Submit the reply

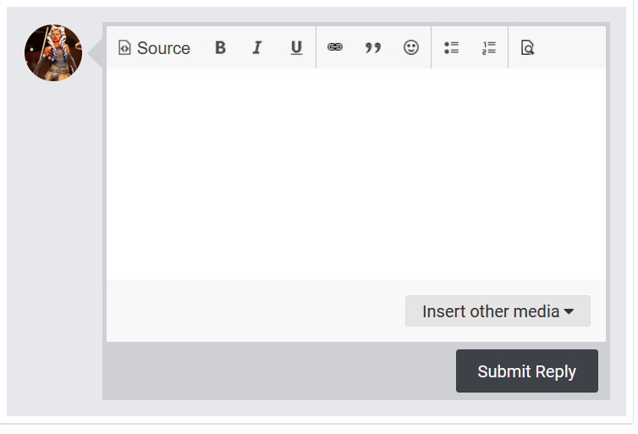click(527, 371)
